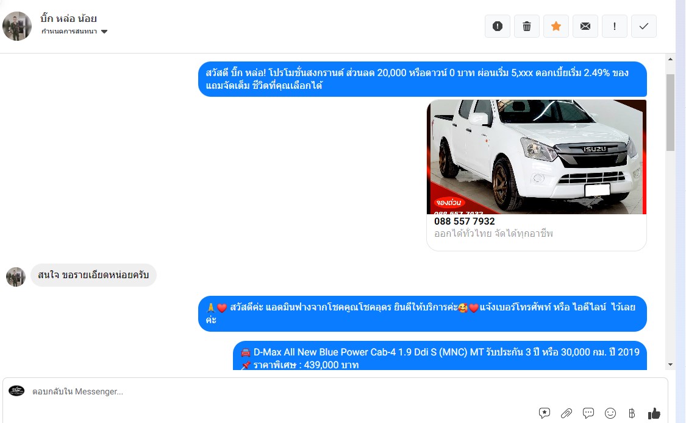The width and height of the screenshot is (686, 423).
Task: Click the admin greeting message with heart emojis
Action: point(422,313)
